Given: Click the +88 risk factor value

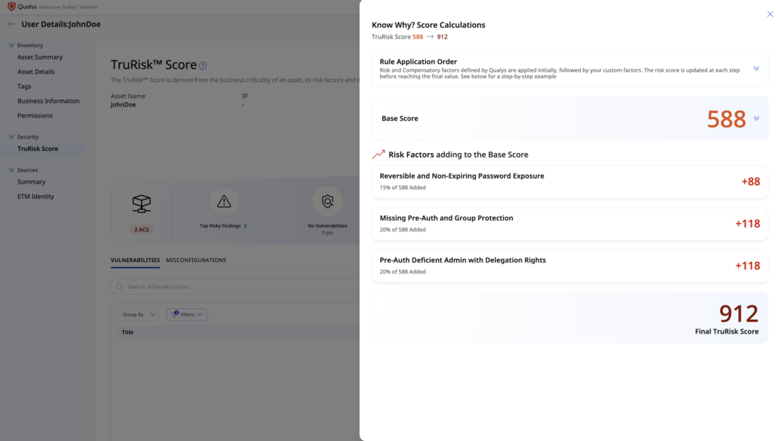Looking at the screenshot, I should [751, 182].
